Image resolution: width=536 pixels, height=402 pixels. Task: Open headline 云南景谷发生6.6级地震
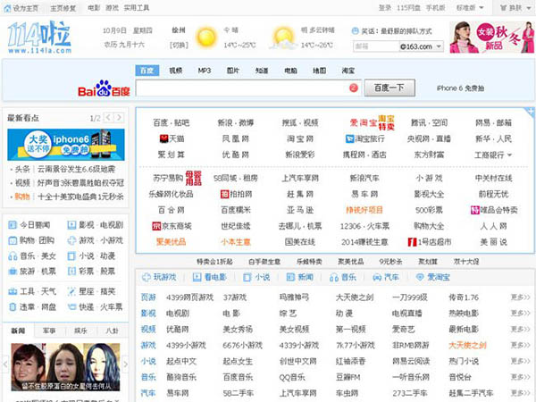click(76, 169)
